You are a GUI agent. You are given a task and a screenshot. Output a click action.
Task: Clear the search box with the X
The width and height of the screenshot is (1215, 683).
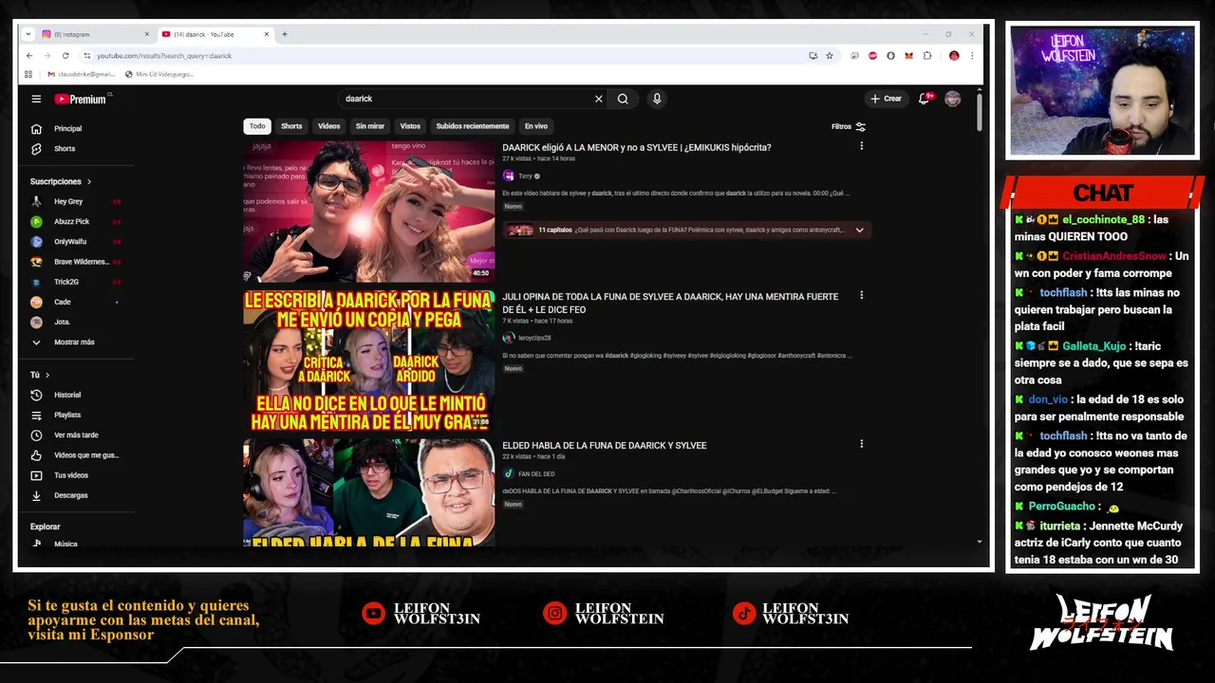(x=599, y=99)
